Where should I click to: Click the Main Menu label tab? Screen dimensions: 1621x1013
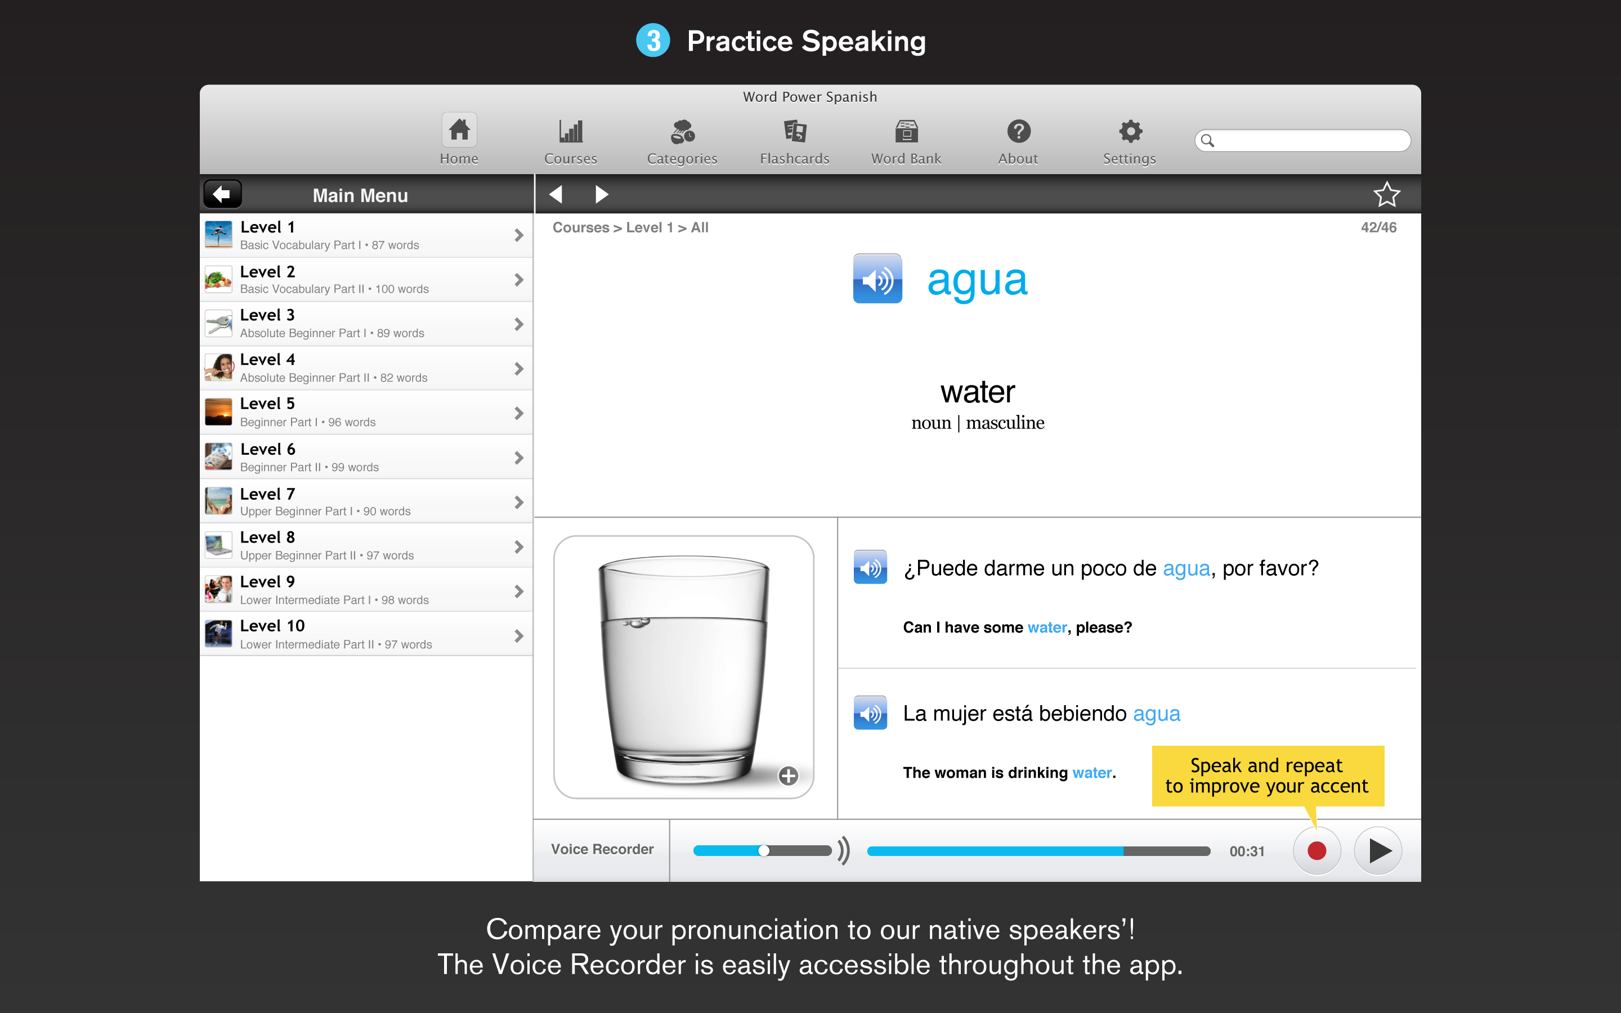(360, 195)
